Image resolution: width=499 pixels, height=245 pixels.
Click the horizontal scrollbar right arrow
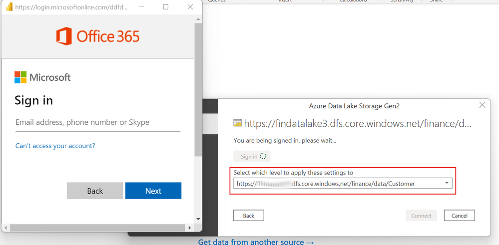[x=190, y=228]
